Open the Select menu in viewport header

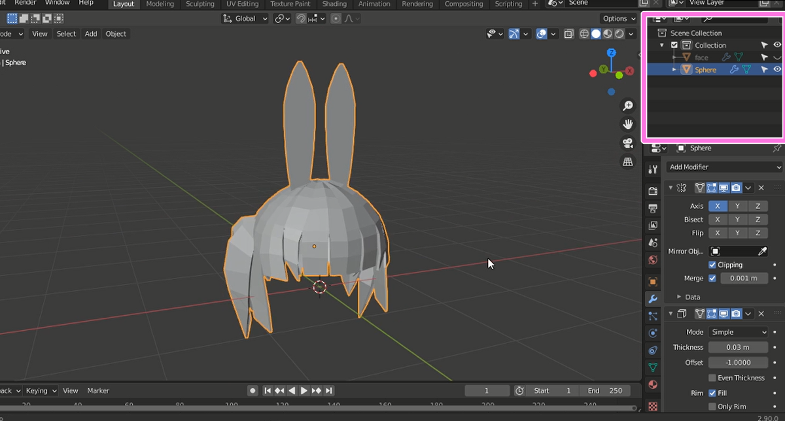click(x=66, y=34)
